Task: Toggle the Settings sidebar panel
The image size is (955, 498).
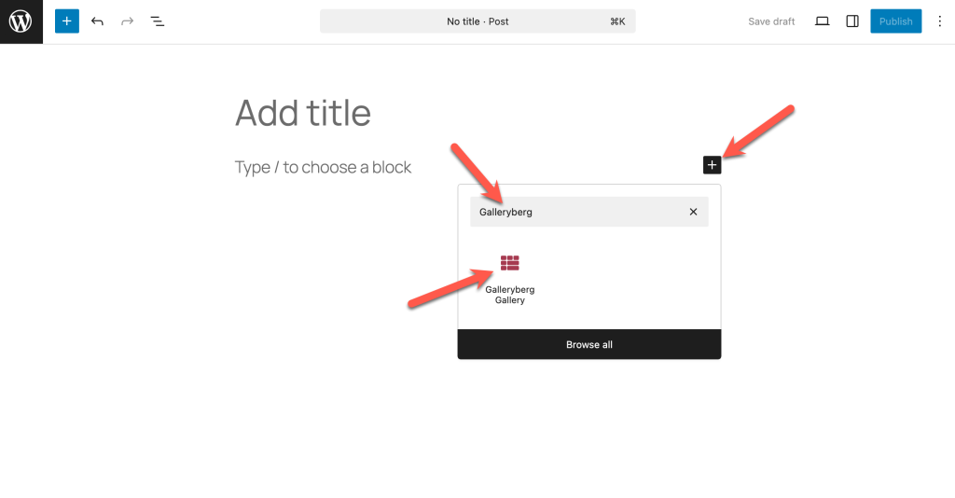Action: tap(851, 21)
